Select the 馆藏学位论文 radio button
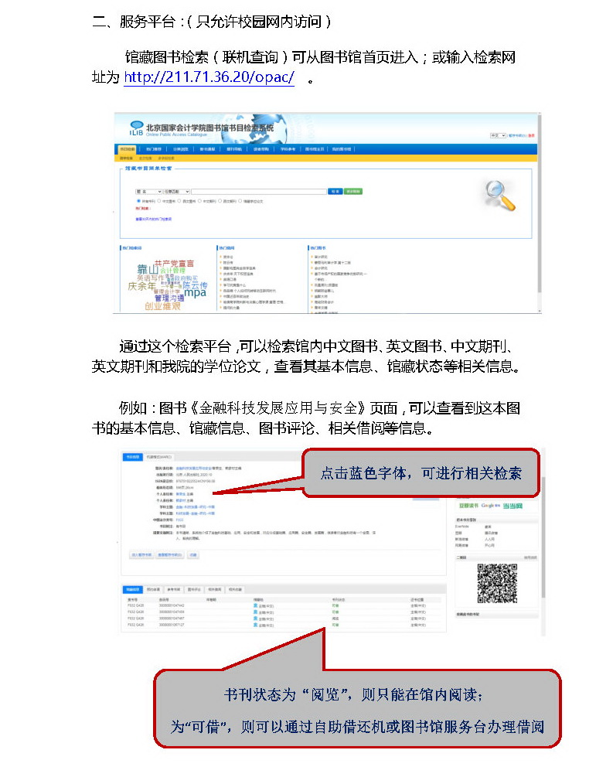The height and width of the screenshot is (767, 613). tap(240, 201)
